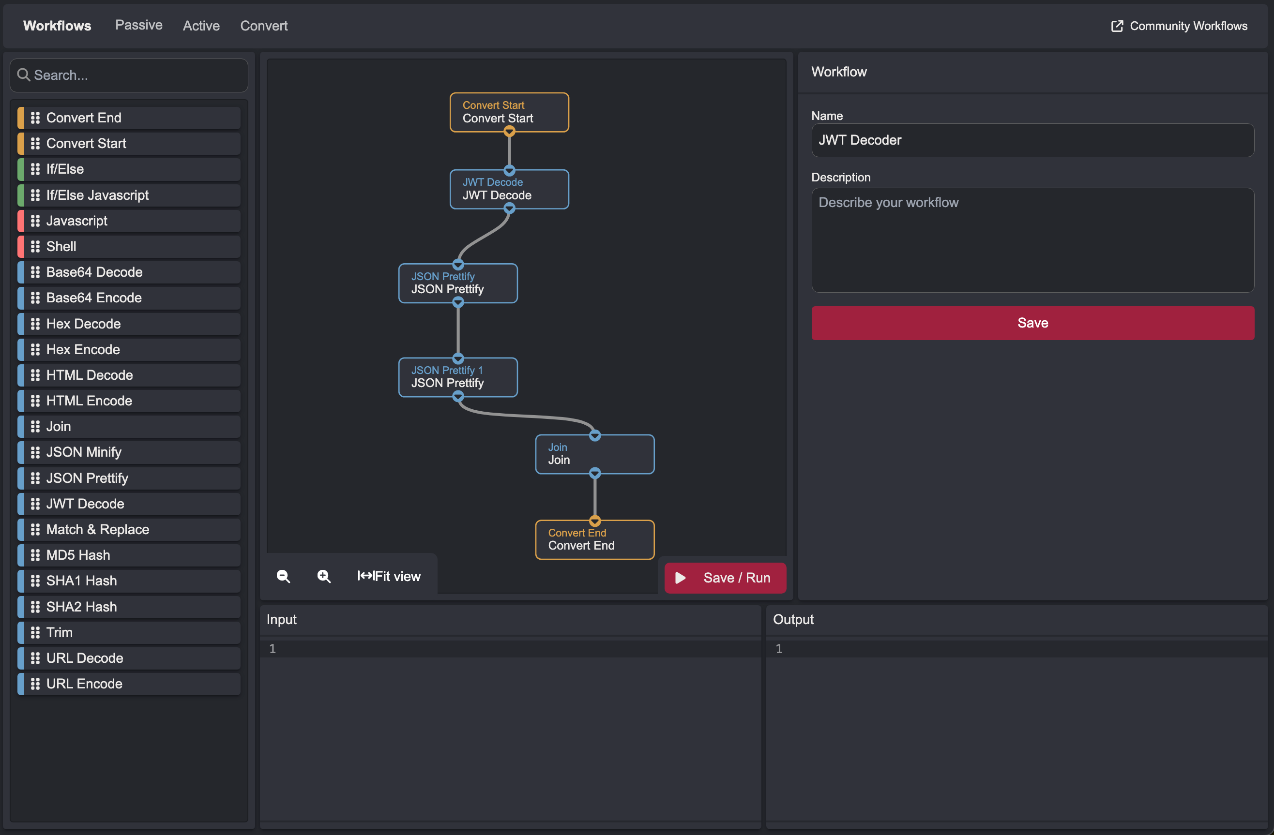
Task: Switch to the Passive tab
Action: tap(138, 25)
